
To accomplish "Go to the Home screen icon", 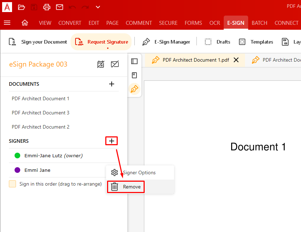I will tap(24, 23).
